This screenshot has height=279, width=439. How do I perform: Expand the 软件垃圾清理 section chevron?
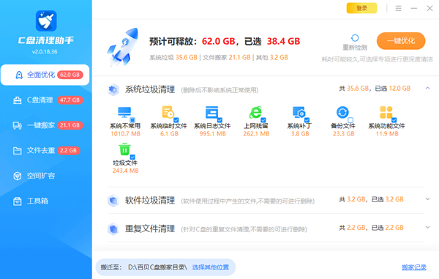(427, 199)
